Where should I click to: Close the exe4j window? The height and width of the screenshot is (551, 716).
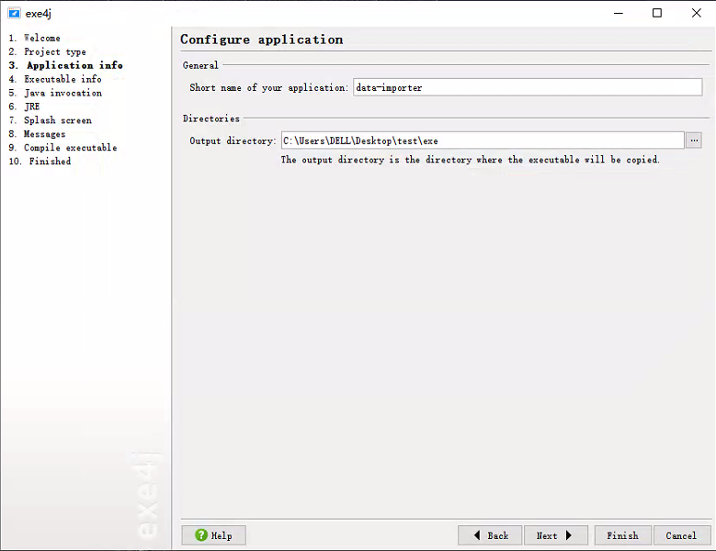pyautogui.click(x=696, y=13)
